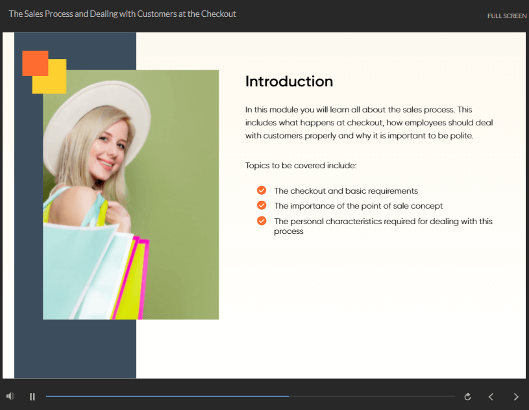The image size is (529, 410).
Task: Click the module title in the top bar
Action: click(122, 14)
